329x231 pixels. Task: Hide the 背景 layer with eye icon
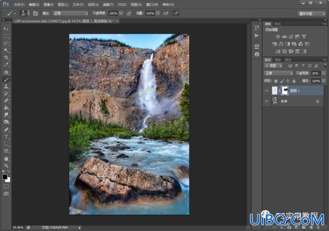pos(266,101)
